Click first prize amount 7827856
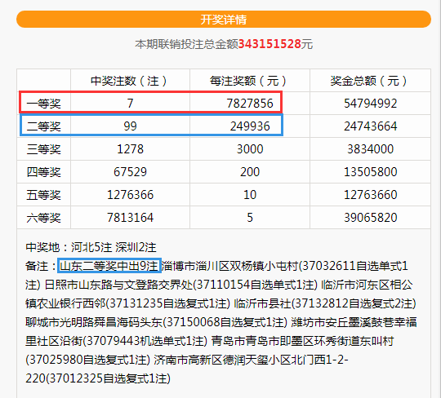Viewport: 441px width, 398px height. click(250, 104)
